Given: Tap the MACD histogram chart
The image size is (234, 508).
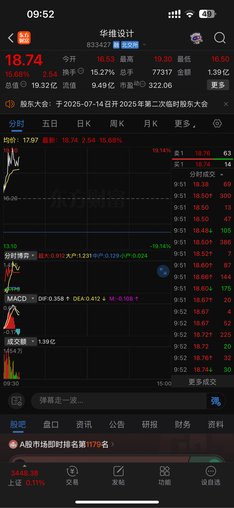Looking at the screenshot, I should [87, 320].
